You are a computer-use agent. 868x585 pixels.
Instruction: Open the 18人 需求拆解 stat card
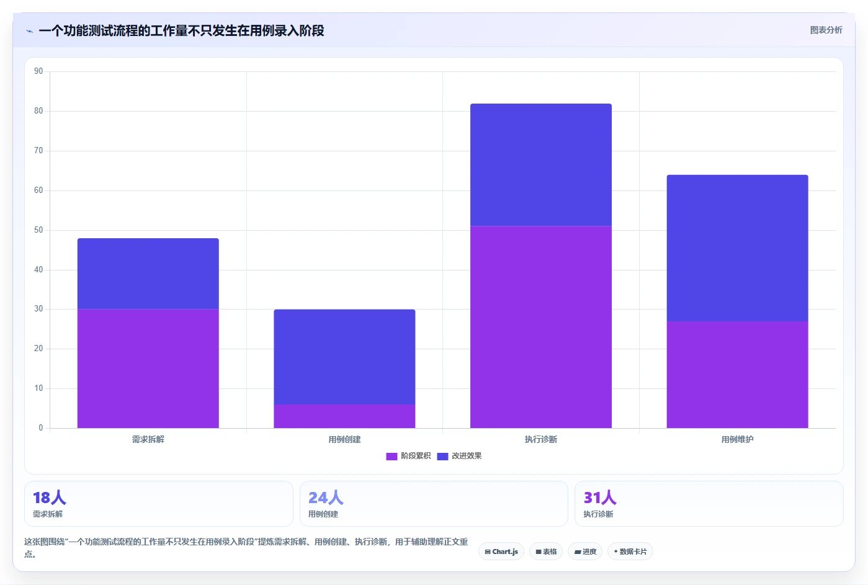[x=159, y=504]
